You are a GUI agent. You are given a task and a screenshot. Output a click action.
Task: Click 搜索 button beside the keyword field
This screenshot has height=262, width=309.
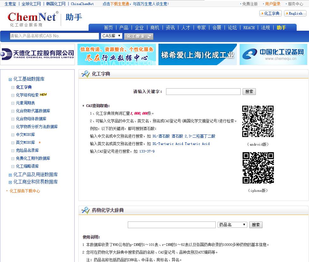249,91
